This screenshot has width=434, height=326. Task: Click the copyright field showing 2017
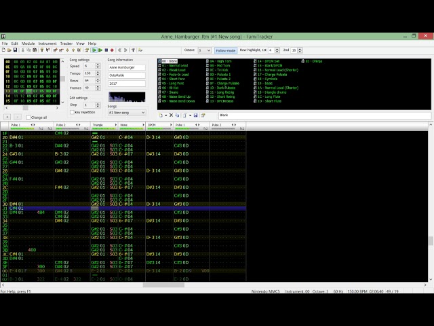click(x=127, y=84)
